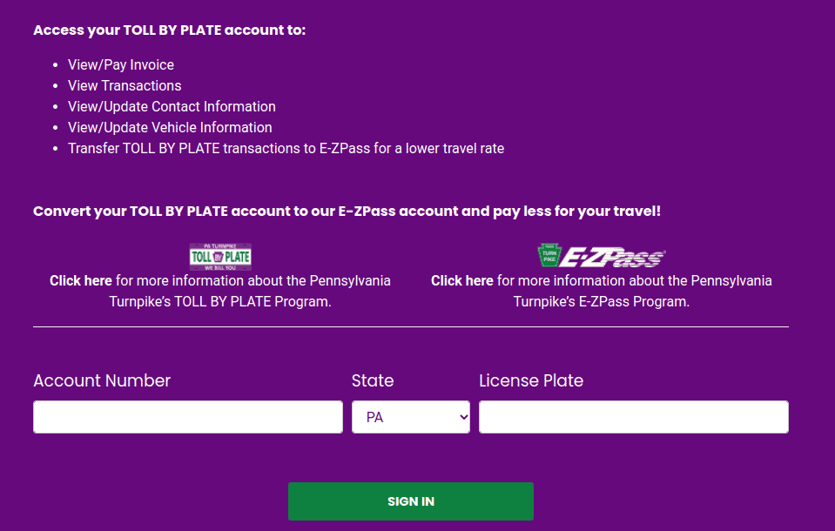Select View/Update Vehicle Information list item

pos(170,127)
